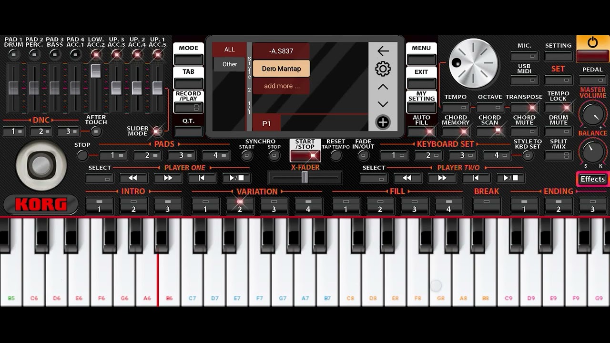Tap the power button

(592, 50)
